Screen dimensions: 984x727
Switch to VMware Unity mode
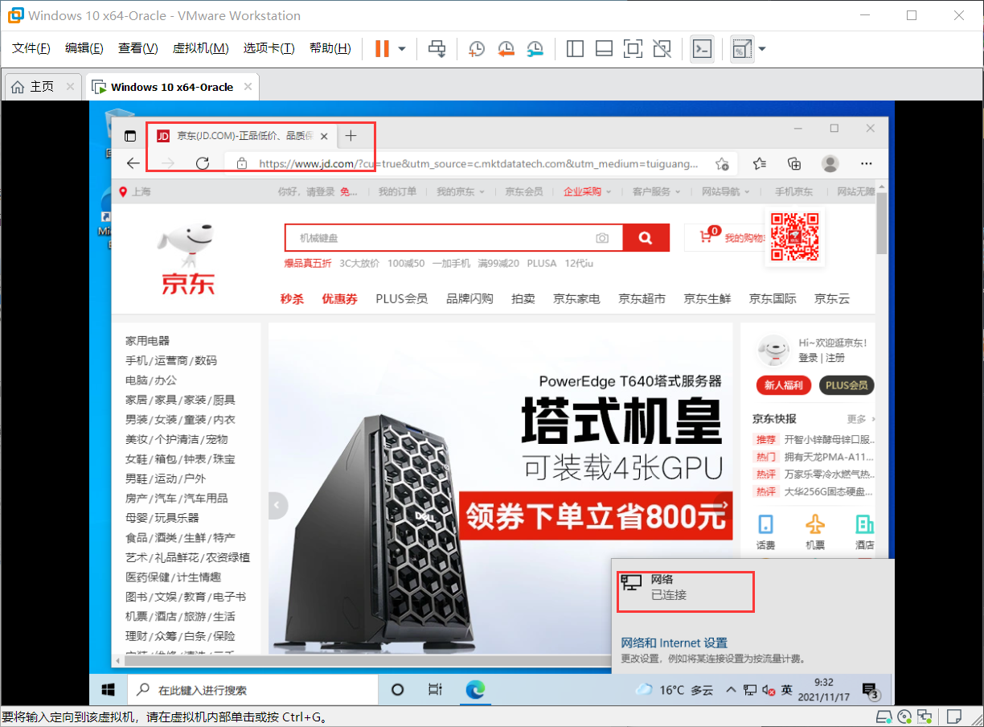click(x=662, y=49)
